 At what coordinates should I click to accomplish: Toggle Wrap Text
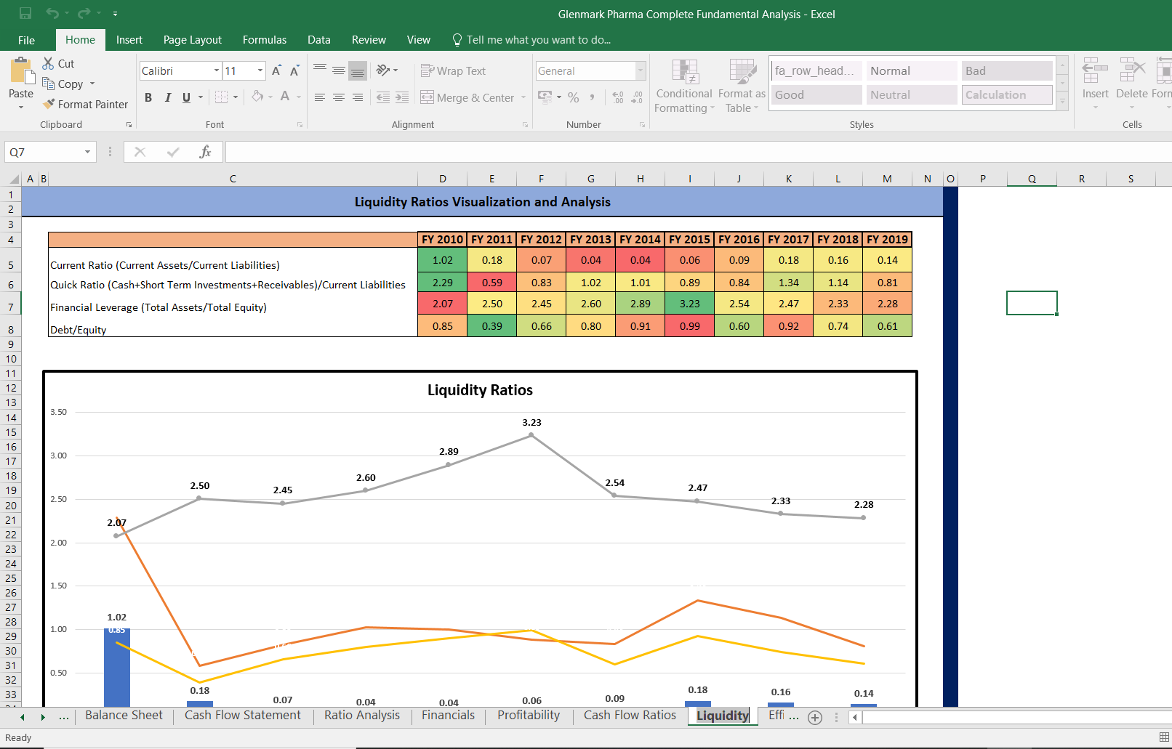[x=453, y=70]
